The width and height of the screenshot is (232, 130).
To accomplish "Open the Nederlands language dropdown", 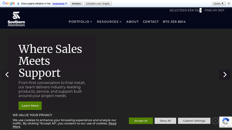I will (60, 3).
